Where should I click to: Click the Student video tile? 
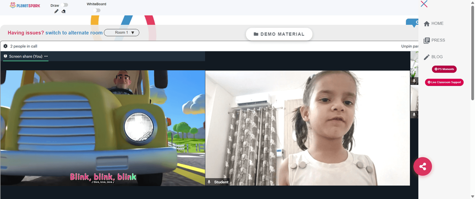(x=307, y=128)
